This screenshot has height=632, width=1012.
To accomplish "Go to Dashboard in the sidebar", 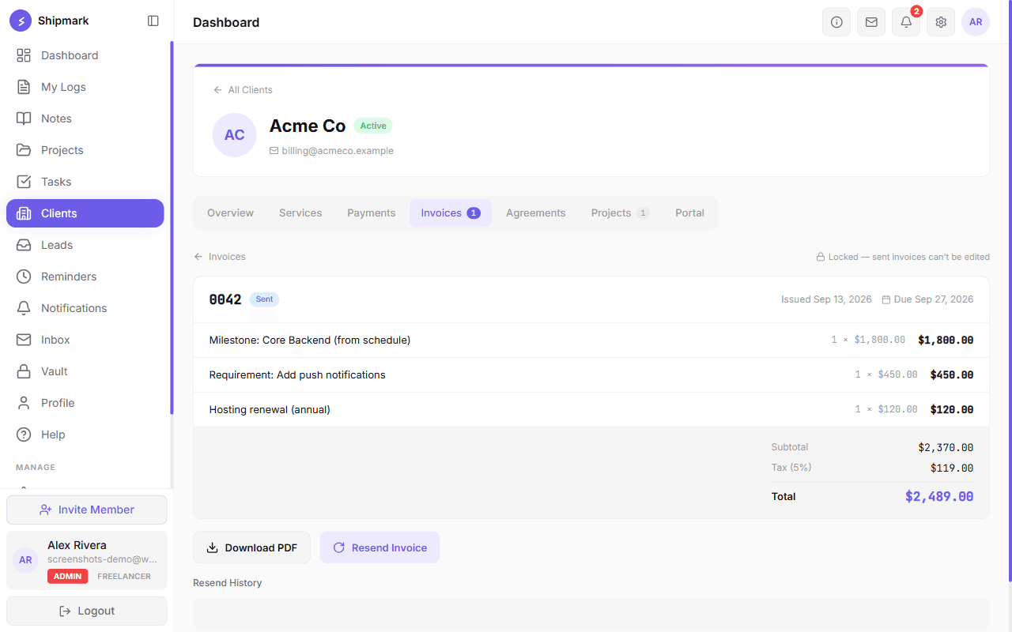I will coord(85,55).
